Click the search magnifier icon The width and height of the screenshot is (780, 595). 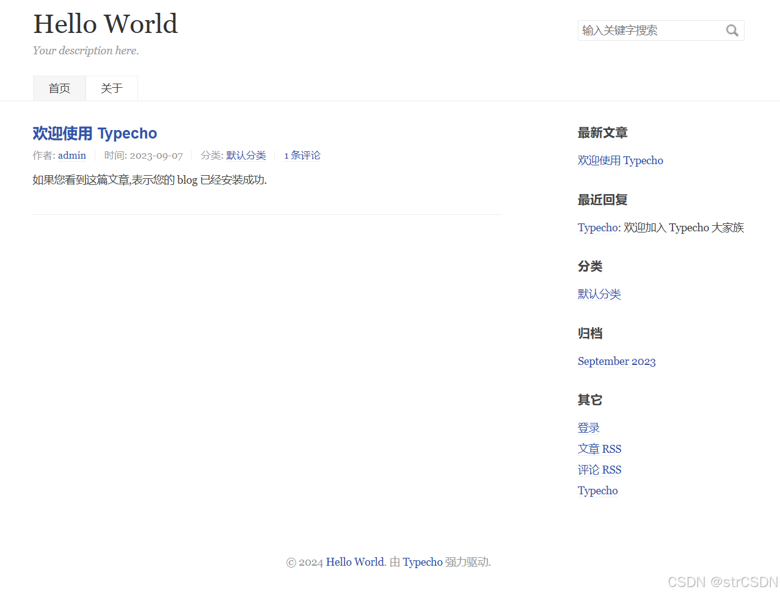732,31
